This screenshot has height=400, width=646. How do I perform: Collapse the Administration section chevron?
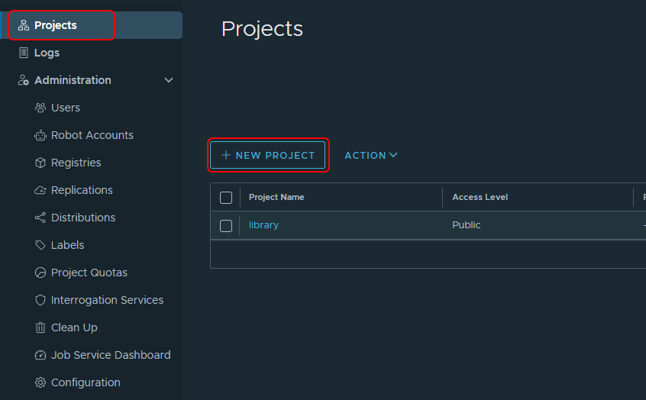click(169, 80)
